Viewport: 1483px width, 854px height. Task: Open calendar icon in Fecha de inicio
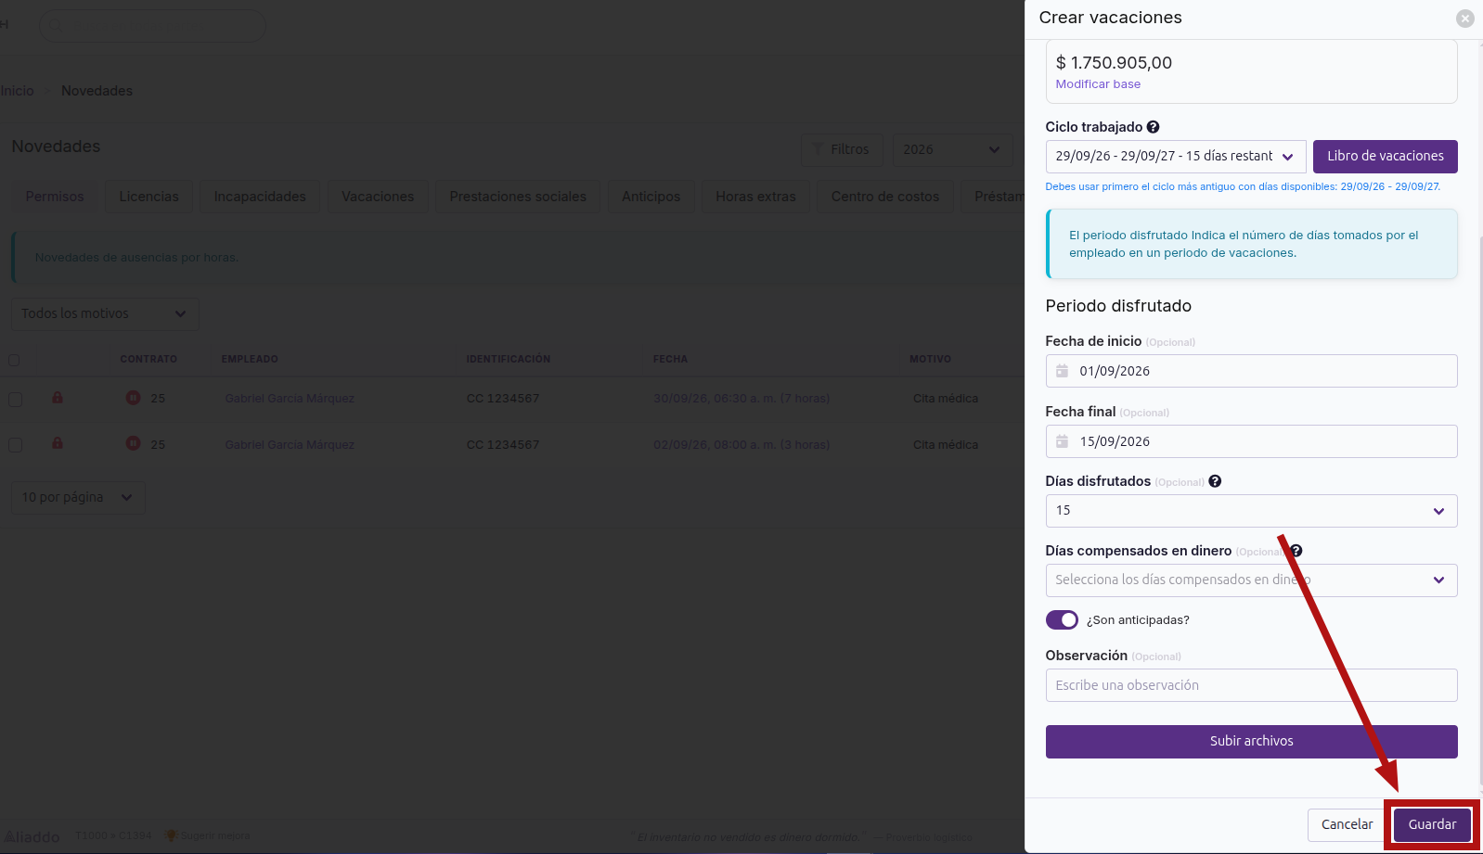tap(1063, 371)
